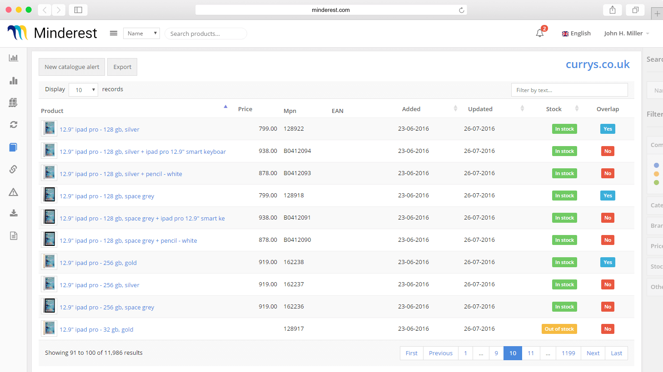
Task: Click the minderest.com address bar
Action: 331,10
